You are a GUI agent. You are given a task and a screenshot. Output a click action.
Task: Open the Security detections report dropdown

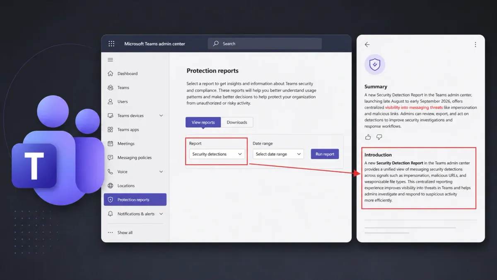[x=217, y=154]
